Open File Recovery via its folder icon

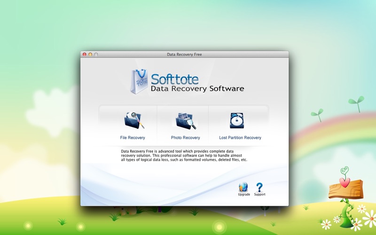click(x=133, y=121)
